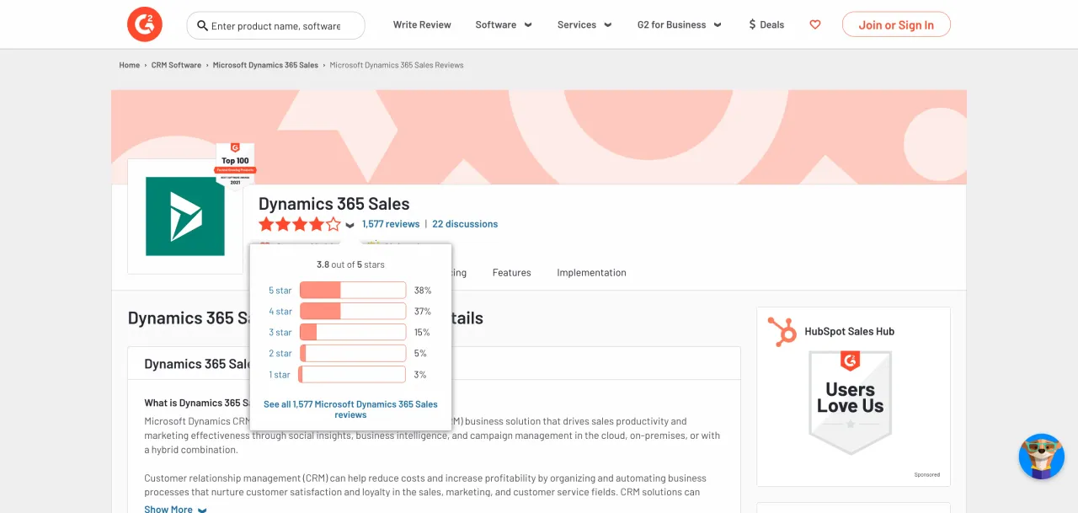Filter by 5 star reviews
The height and width of the screenshot is (513, 1078).
(x=280, y=291)
